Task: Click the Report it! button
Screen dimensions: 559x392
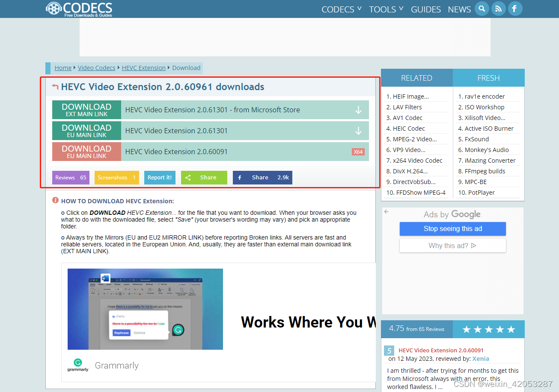Action: tap(160, 178)
